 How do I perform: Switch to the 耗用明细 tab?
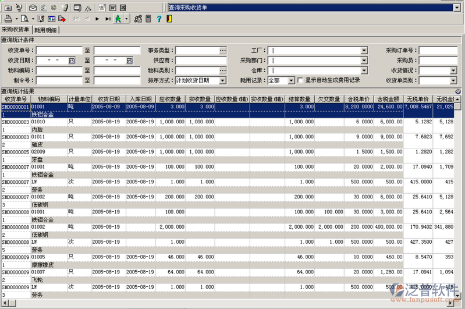point(47,29)
